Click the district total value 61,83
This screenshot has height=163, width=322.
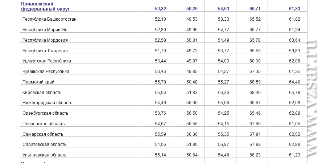click(294, 9)
